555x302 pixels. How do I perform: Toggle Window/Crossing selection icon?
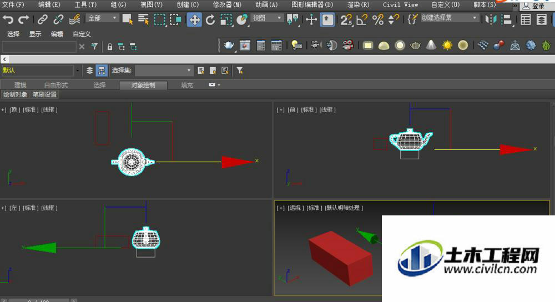(x=176, y=19)
